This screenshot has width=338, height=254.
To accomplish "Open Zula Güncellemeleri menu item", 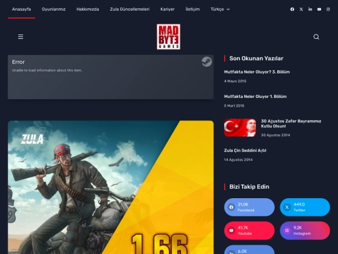I will pyautogui.click(x=130, y=9).
